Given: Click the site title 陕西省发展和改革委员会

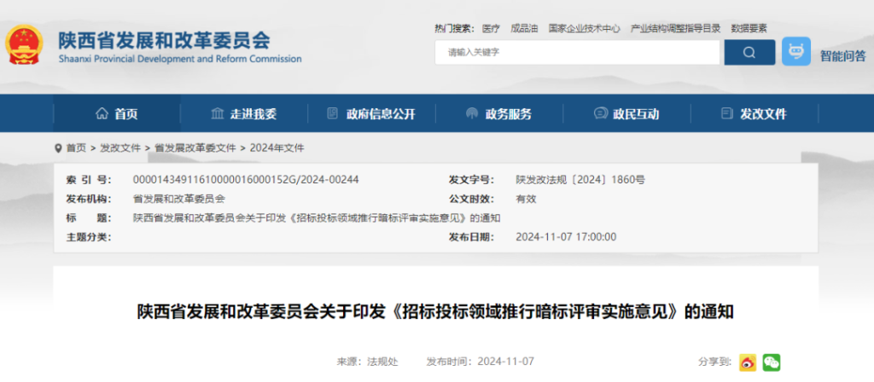Looking at the screenshot, I should pos(165,39).
